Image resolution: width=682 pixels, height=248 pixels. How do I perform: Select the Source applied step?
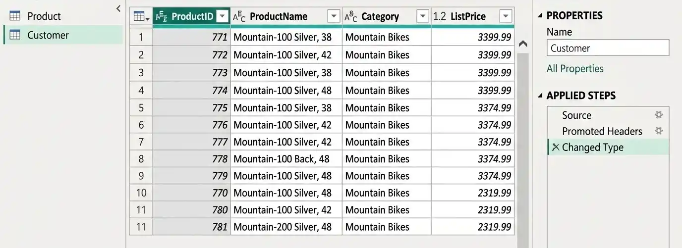(608, 115)
